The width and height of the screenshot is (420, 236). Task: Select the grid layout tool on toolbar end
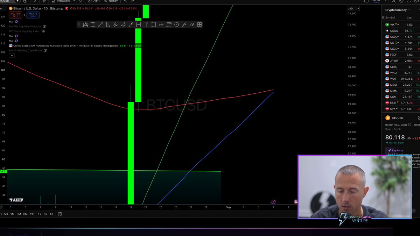pyautogui.click(x=199, y=24)
